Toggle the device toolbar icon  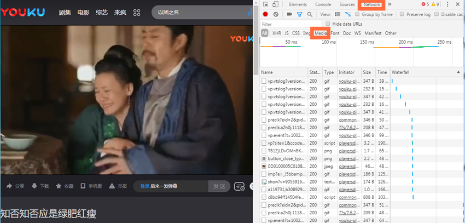(x=276, y=4)
